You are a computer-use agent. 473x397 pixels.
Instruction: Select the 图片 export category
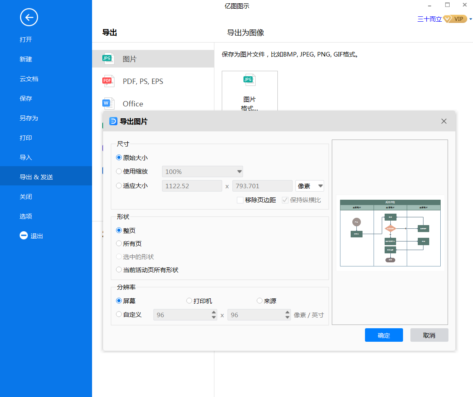click(x=153, y=59)
